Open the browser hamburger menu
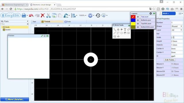Image resolution: width=184 pixels, height=103 pixels. click(181, 9)
